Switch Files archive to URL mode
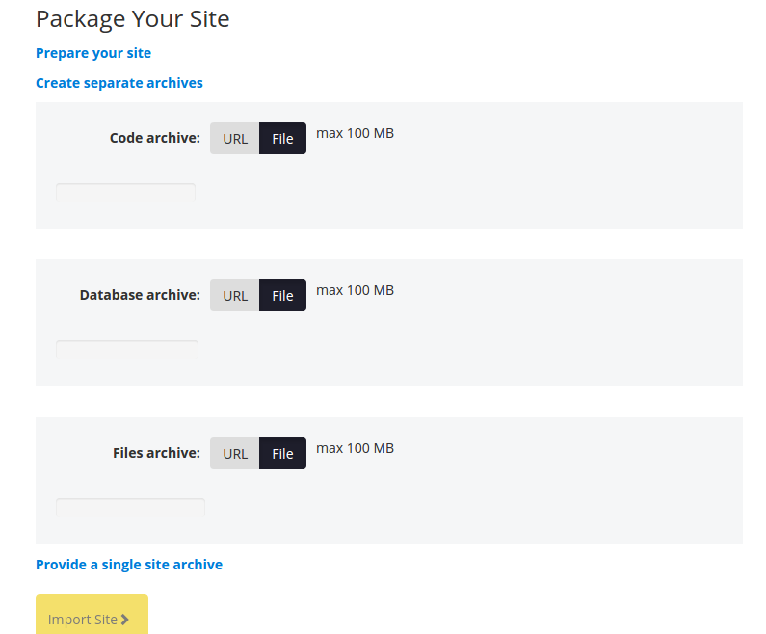The image size is (766, 634). pyautogui.click(x=235, y=454)
